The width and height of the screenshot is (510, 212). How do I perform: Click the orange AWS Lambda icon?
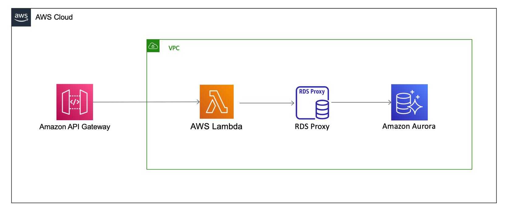216,102
